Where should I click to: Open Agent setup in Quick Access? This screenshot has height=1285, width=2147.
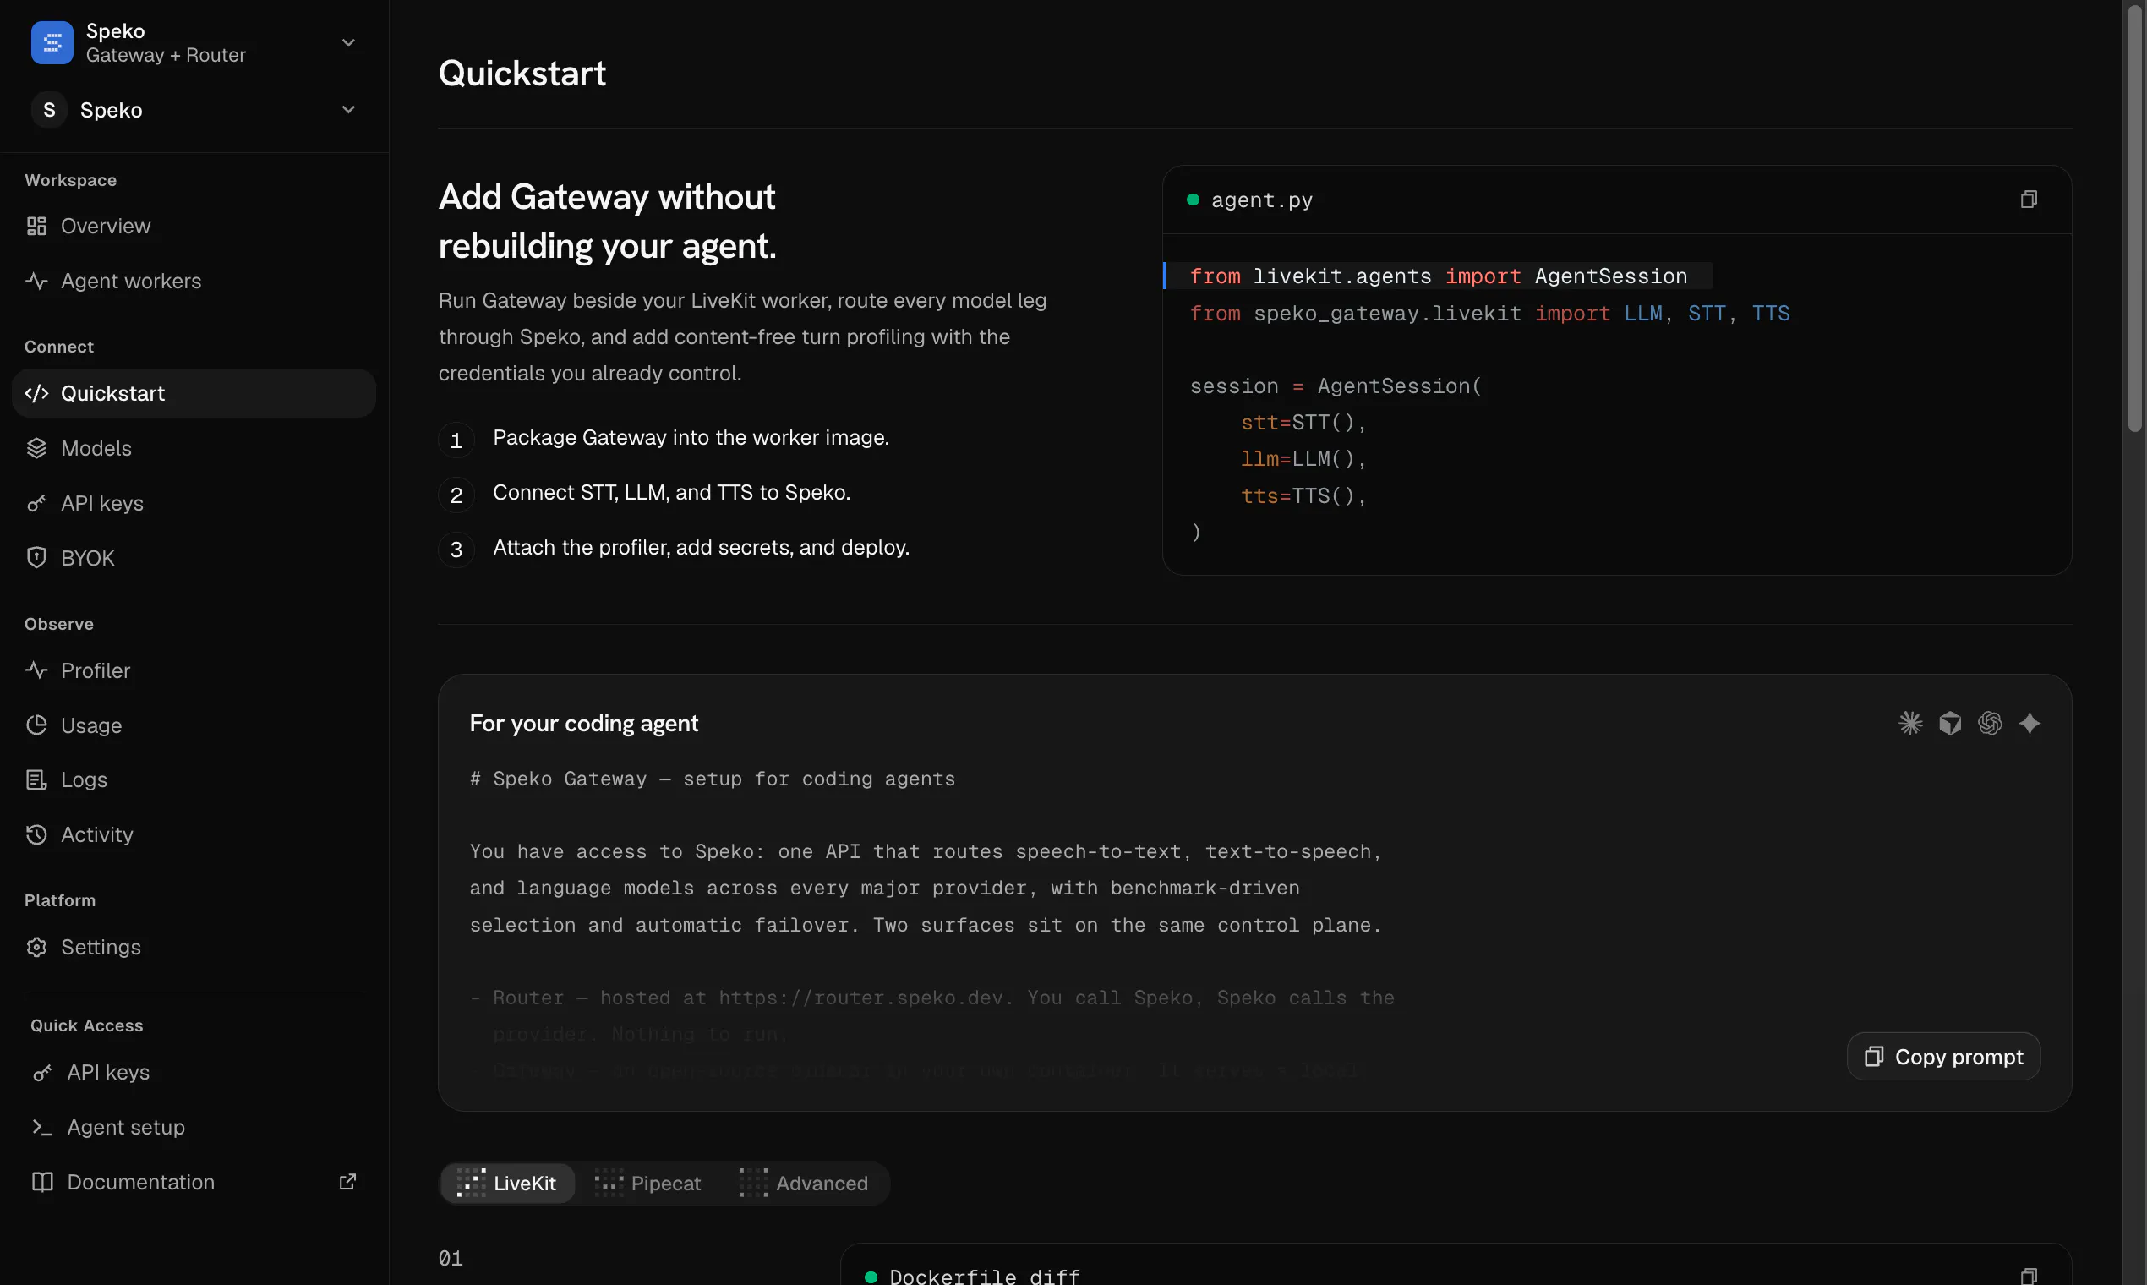(x=194, y=1128)
